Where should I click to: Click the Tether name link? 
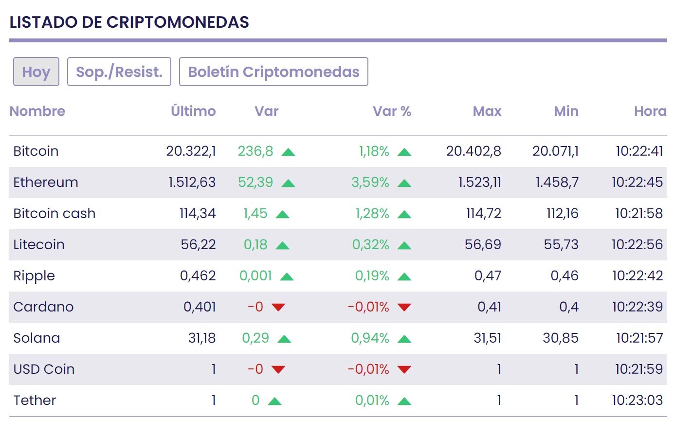click(35, 400)
